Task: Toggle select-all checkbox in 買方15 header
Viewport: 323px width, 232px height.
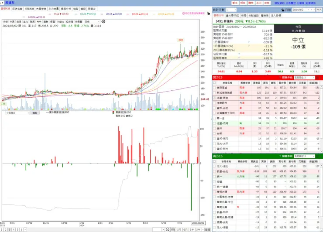Action: pos(214,83)
